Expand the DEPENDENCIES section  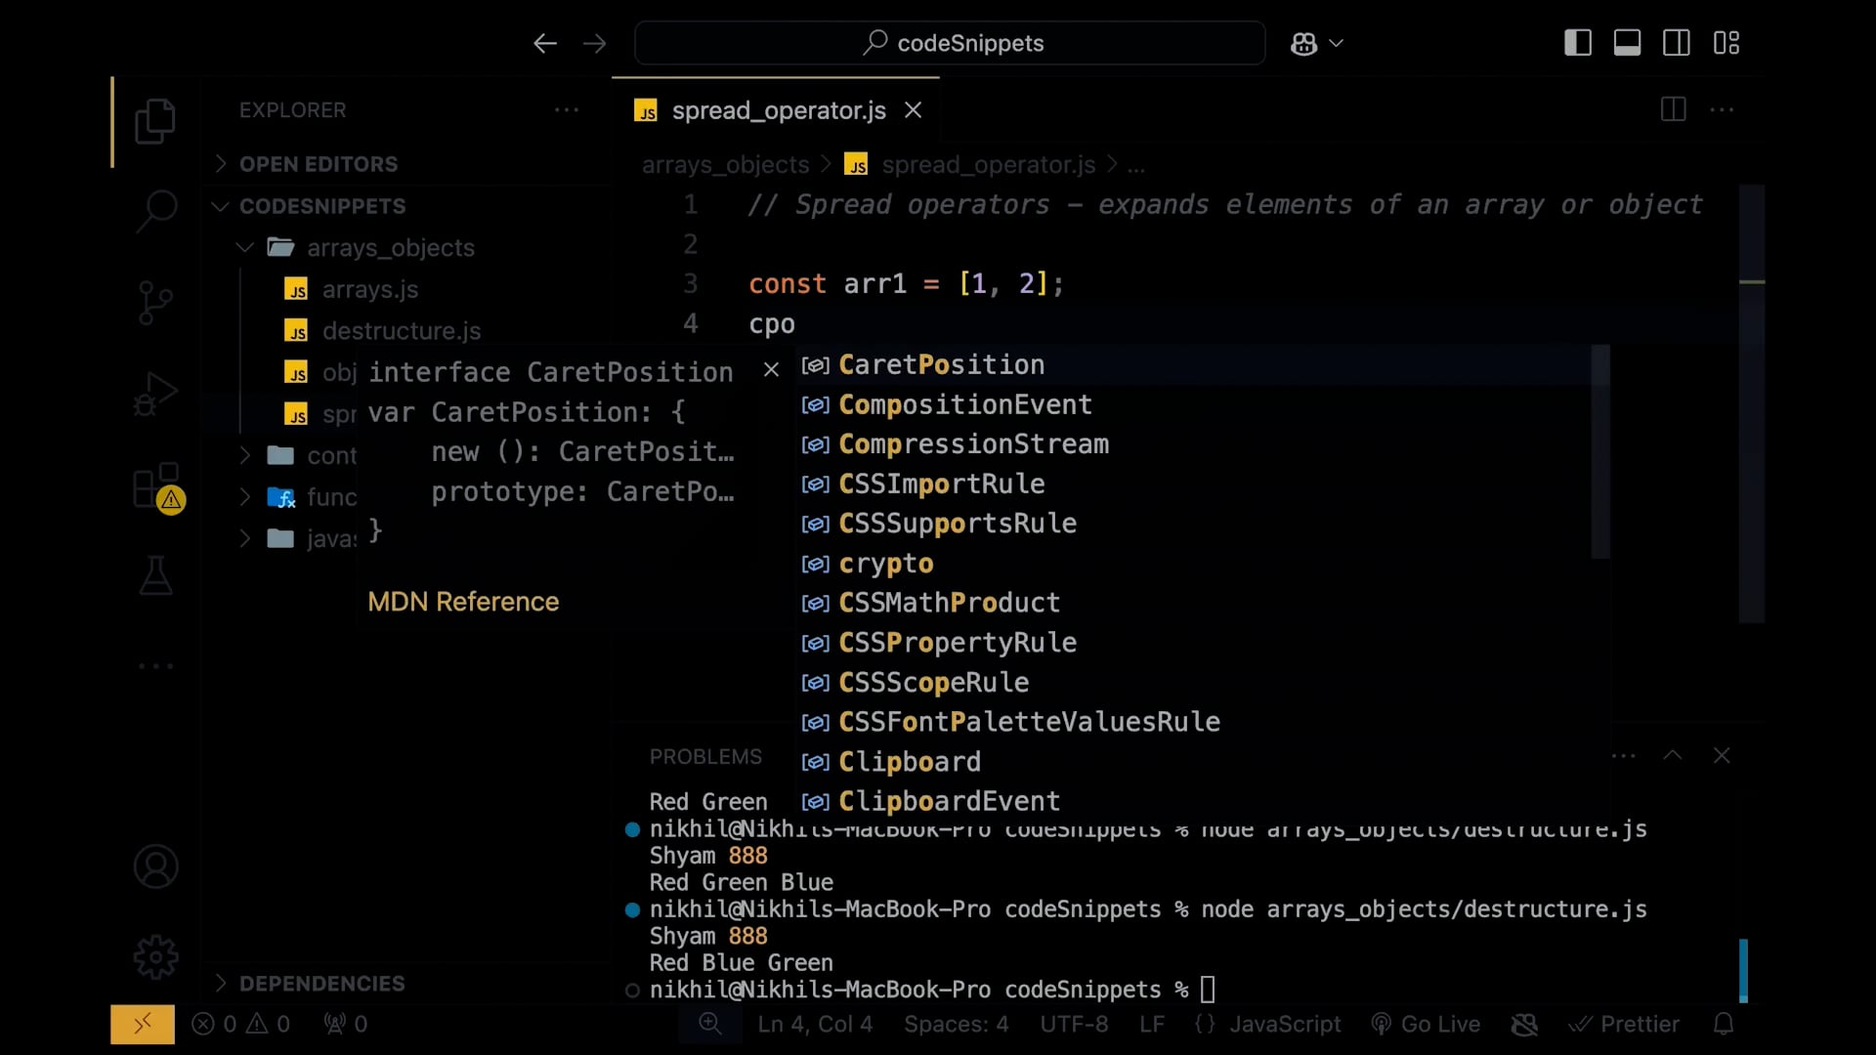[321, 984]
